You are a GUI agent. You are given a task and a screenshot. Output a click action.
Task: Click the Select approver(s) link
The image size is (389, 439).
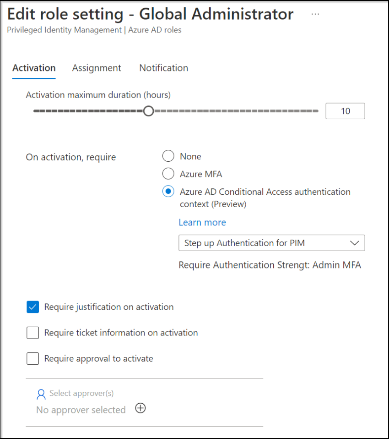pyautogui.click(x=81, y=393)
